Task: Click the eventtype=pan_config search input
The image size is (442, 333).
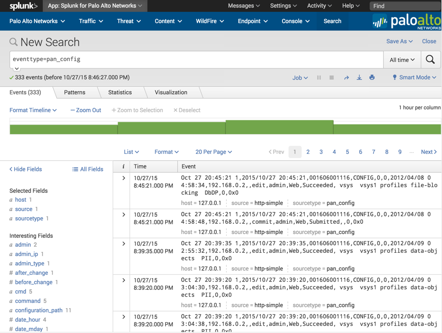Action: pos(196,60)
